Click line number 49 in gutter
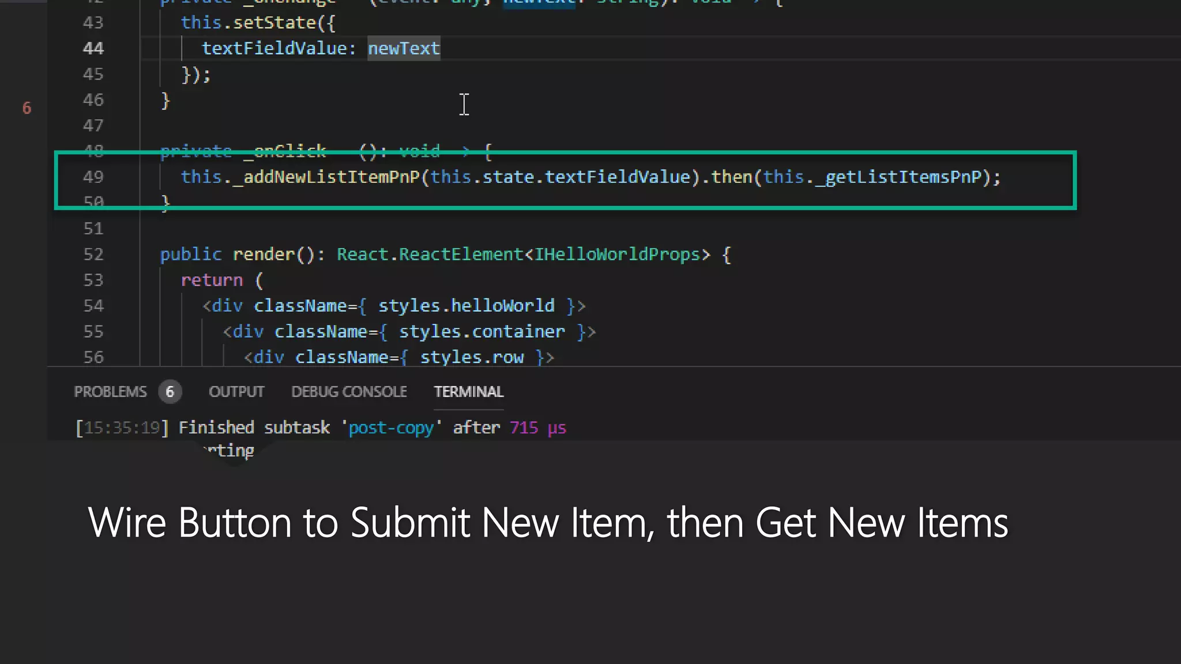 [93, 177]
